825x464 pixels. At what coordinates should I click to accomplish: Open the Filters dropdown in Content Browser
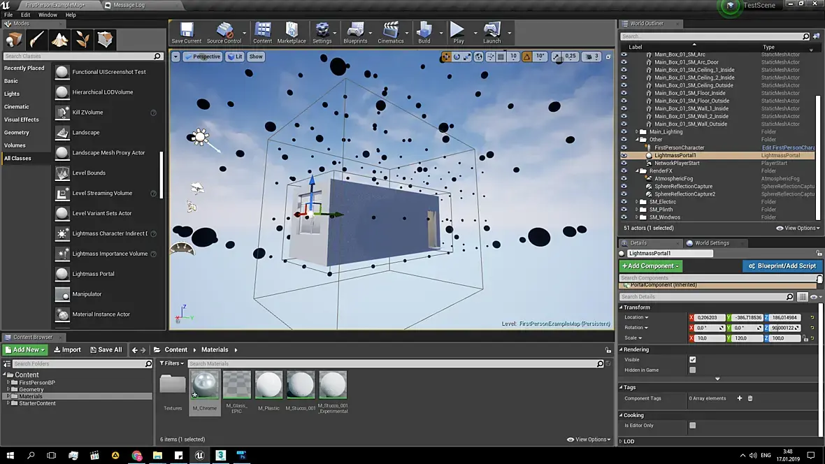(x=172, y=363)
